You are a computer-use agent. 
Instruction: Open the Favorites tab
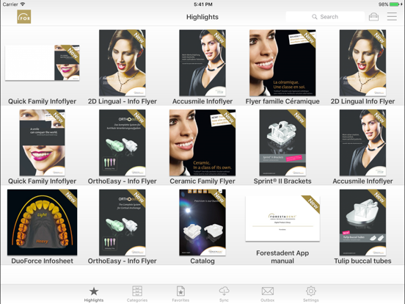pyautogui.click(x=180, y=294)
